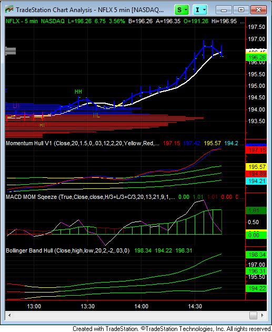Click the scrollbar right arrow
The height and width of the screenshot is (332, 272).
coord(263,316)
